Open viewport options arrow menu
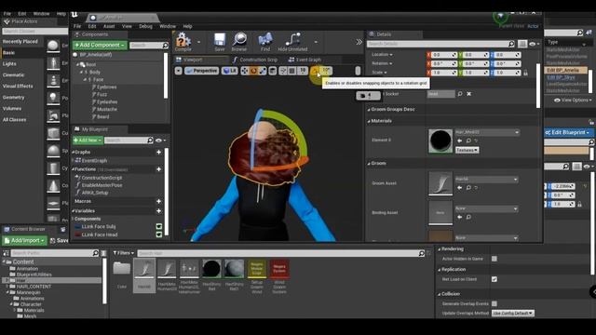The width and height of the screenshot is (596, 335). point(178,71)
